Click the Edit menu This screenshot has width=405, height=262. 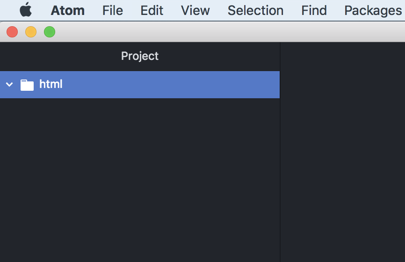pos(152,10)
